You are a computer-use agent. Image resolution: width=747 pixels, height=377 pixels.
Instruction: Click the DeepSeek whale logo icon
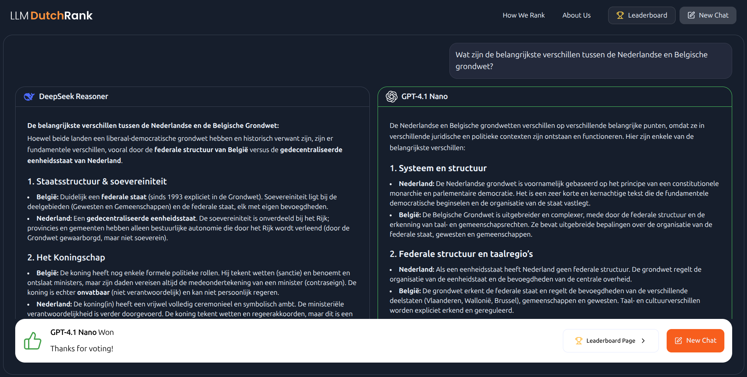click(x=29, y=97)
